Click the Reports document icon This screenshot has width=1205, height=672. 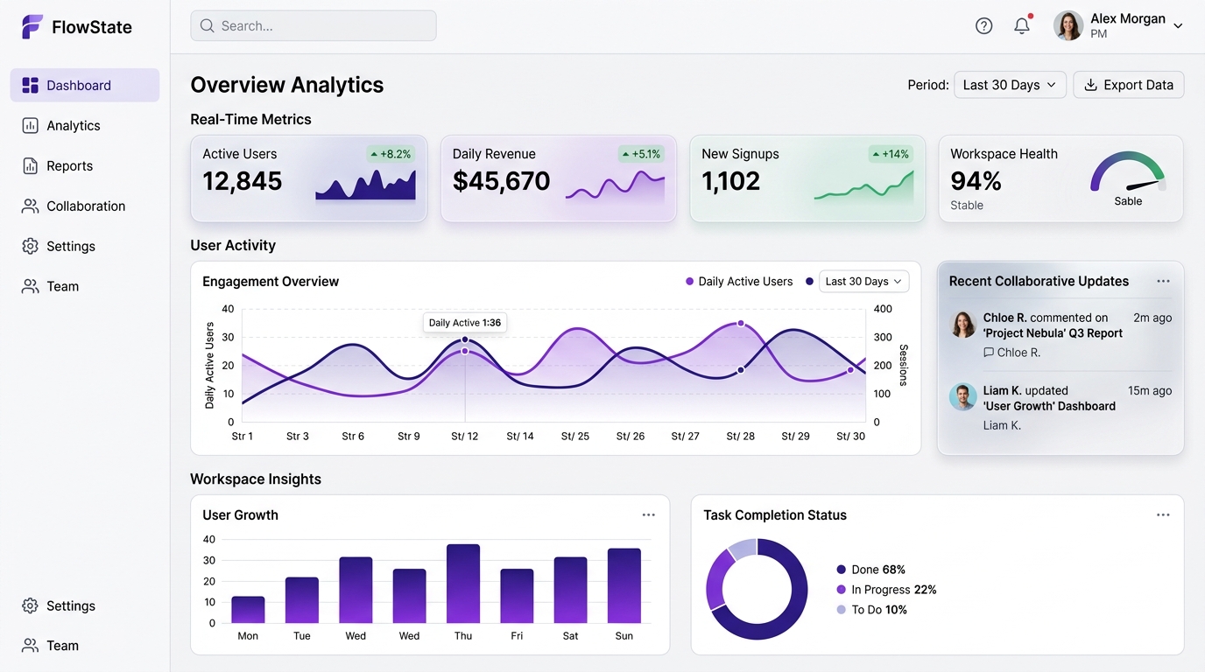click(31, 165)
